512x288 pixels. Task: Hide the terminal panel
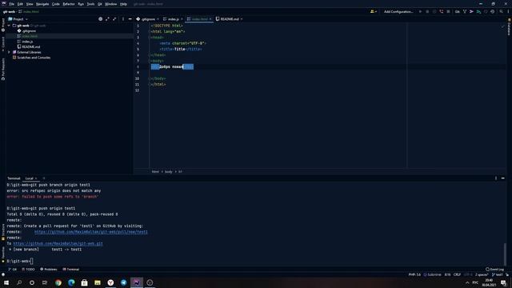[503, 178]
